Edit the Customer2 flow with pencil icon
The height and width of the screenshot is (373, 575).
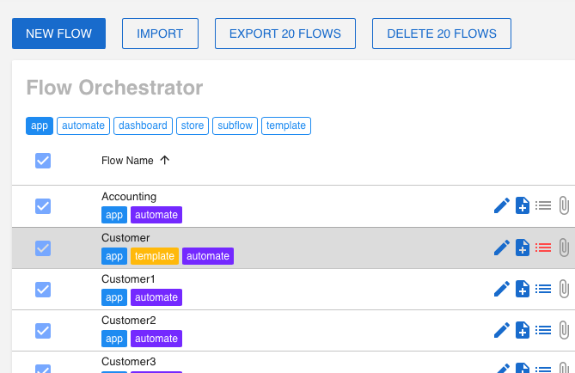pyautogui.click(x=502, y=330)
